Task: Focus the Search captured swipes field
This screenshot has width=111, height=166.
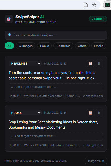Action: tap(56, 35)
